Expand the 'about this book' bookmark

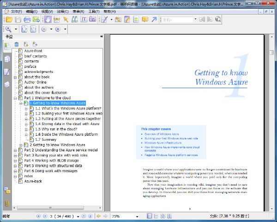coord(15,78)
